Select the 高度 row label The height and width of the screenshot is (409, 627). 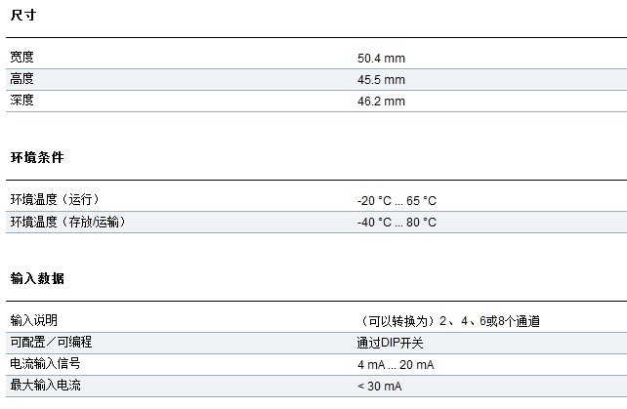(22, 79)
